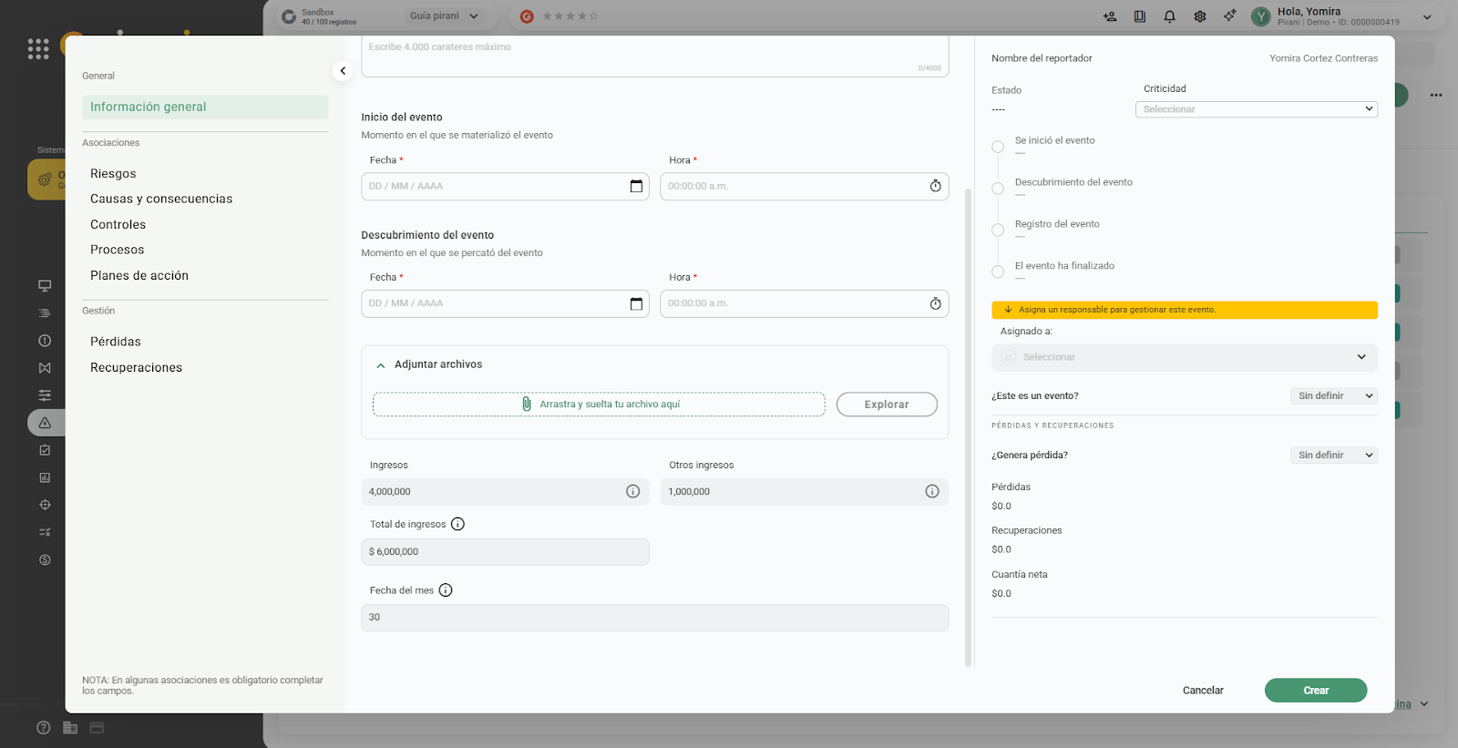
Task: Click the Explorar file button
Action: [886, 405]
